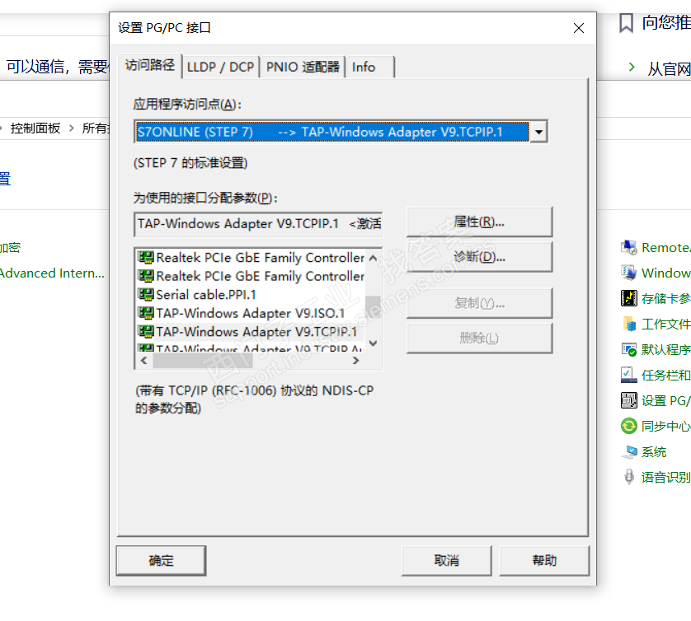
Task: Open the Advanced Intern... link in Control Panel
Action: point(52,273)
